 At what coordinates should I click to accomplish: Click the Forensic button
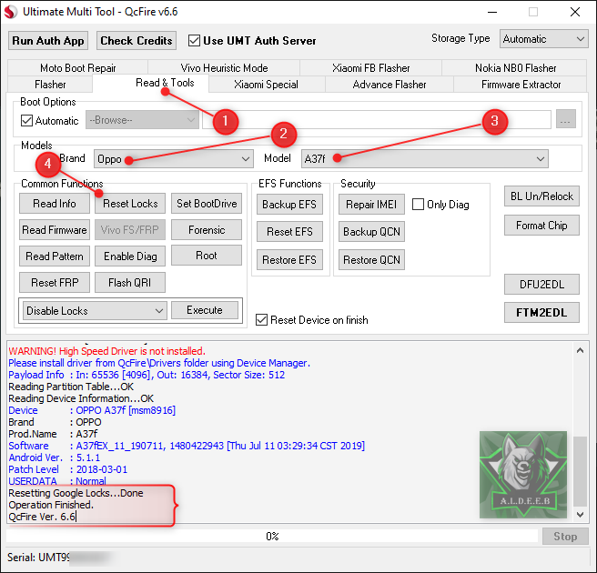[207, 230]
